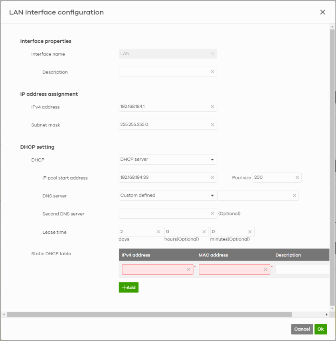Clear the Lease time minutes value
The height and width of the screenshot is (341, 336).
point(250,232)
